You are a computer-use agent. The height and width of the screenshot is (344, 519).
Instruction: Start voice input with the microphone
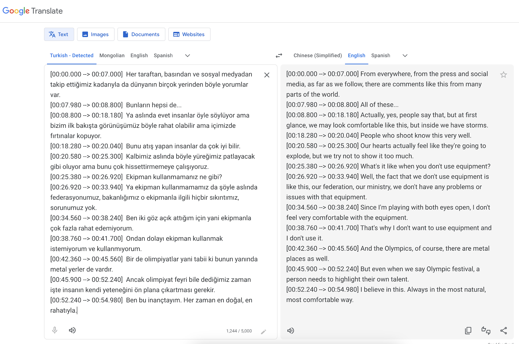[55, 330]
